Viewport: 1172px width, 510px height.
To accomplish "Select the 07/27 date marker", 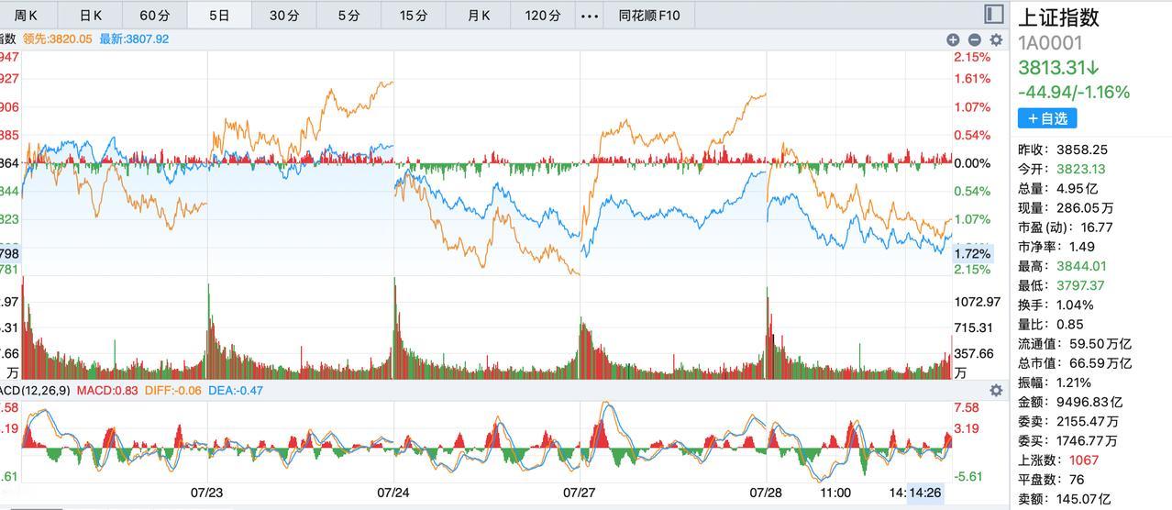I will (x=579, y=493).
